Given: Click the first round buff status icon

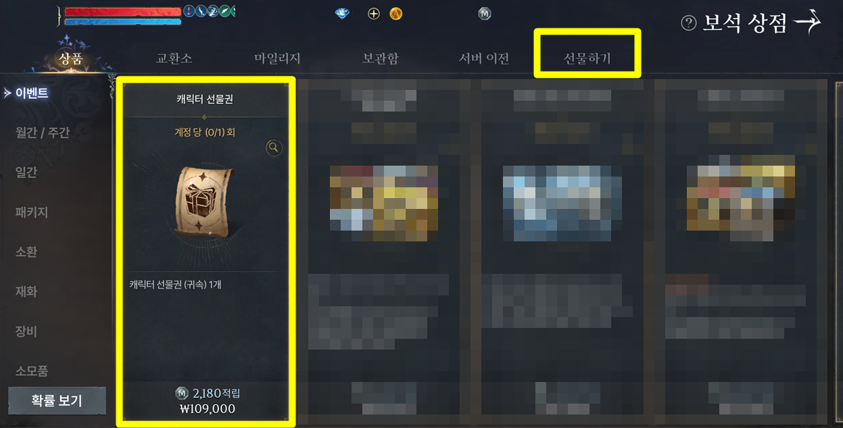Looking at the screenshot, I should pos(189,11).
